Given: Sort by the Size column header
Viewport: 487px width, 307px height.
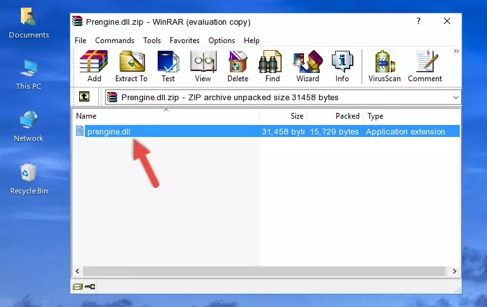Looking at the screenshot, I should (x=283, y=116).
